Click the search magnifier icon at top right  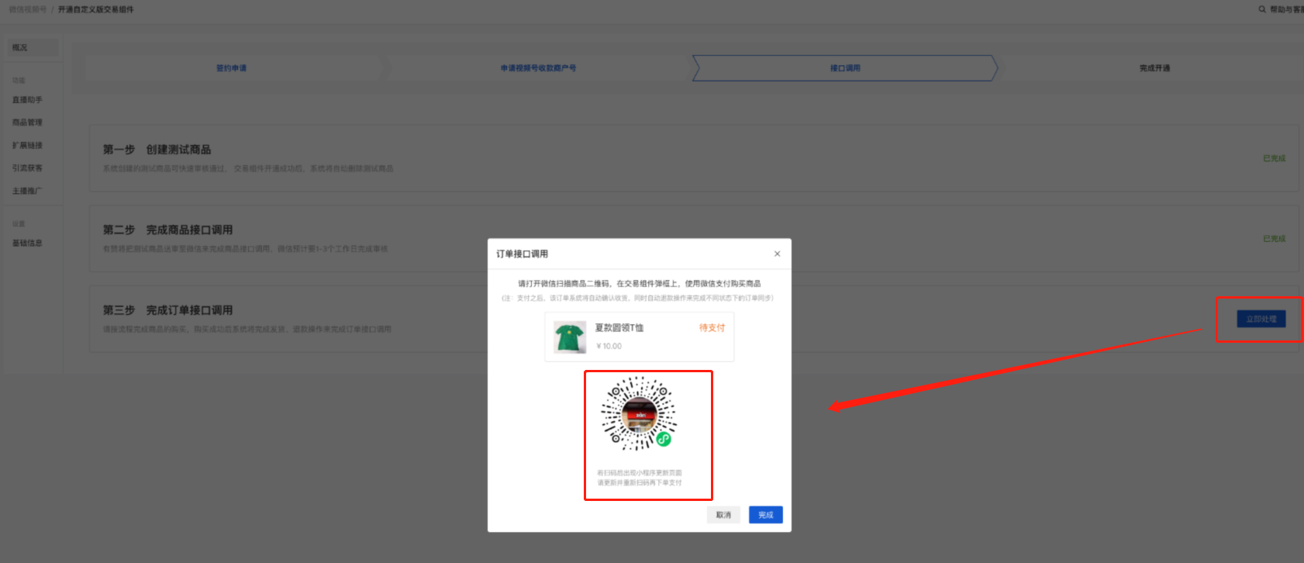[1262, 9]
